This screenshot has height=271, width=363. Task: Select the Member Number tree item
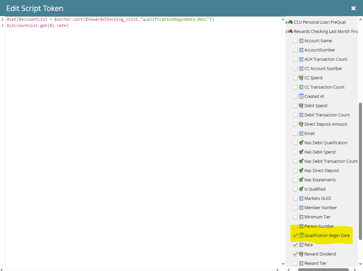(x=320, y=208)
